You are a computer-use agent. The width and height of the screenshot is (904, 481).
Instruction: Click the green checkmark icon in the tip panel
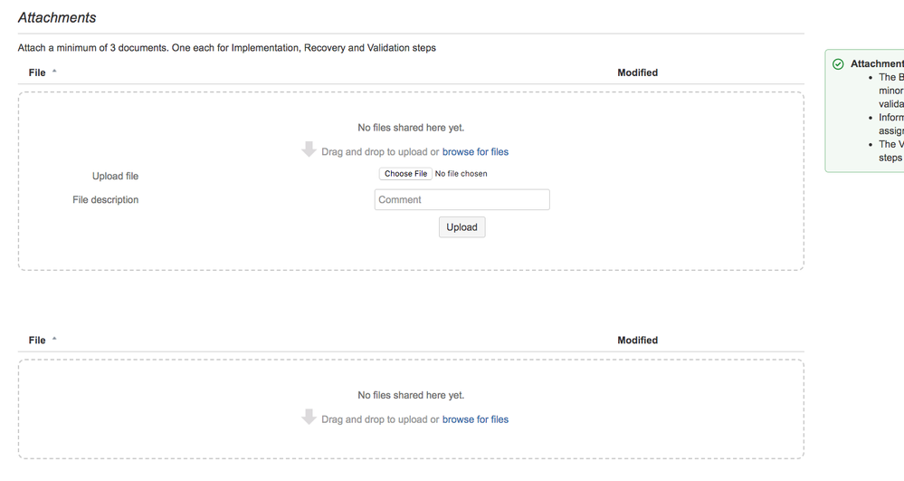point(838,64)
